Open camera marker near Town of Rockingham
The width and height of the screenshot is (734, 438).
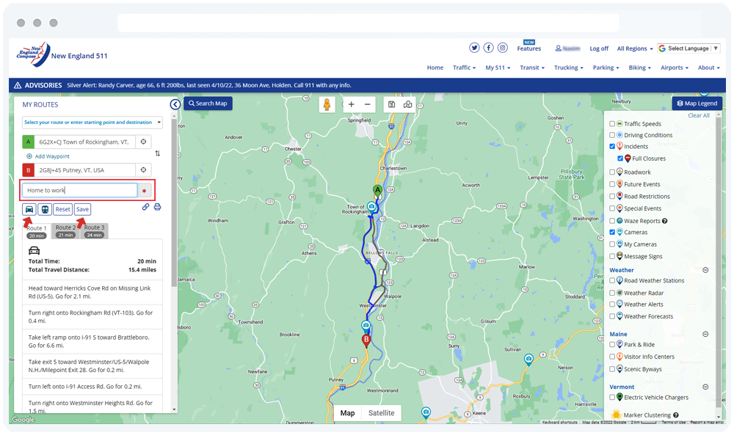click(371, 207)
